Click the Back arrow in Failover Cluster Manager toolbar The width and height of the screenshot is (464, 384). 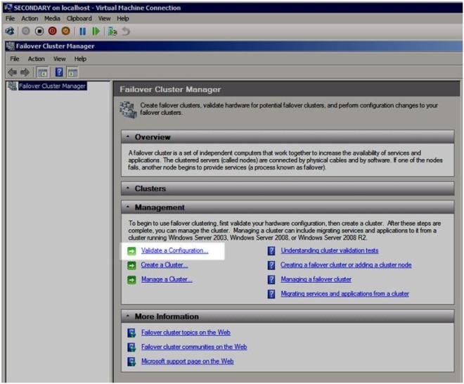[12, 72]
